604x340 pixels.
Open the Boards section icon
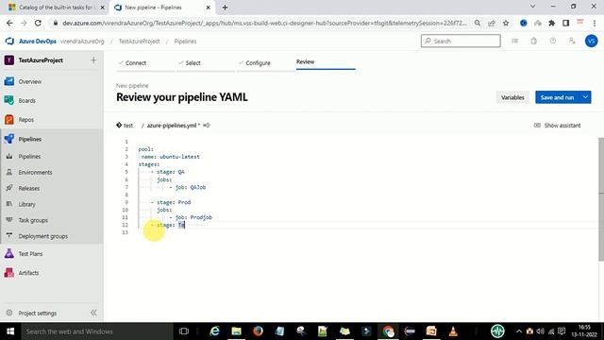pos(9,100)
